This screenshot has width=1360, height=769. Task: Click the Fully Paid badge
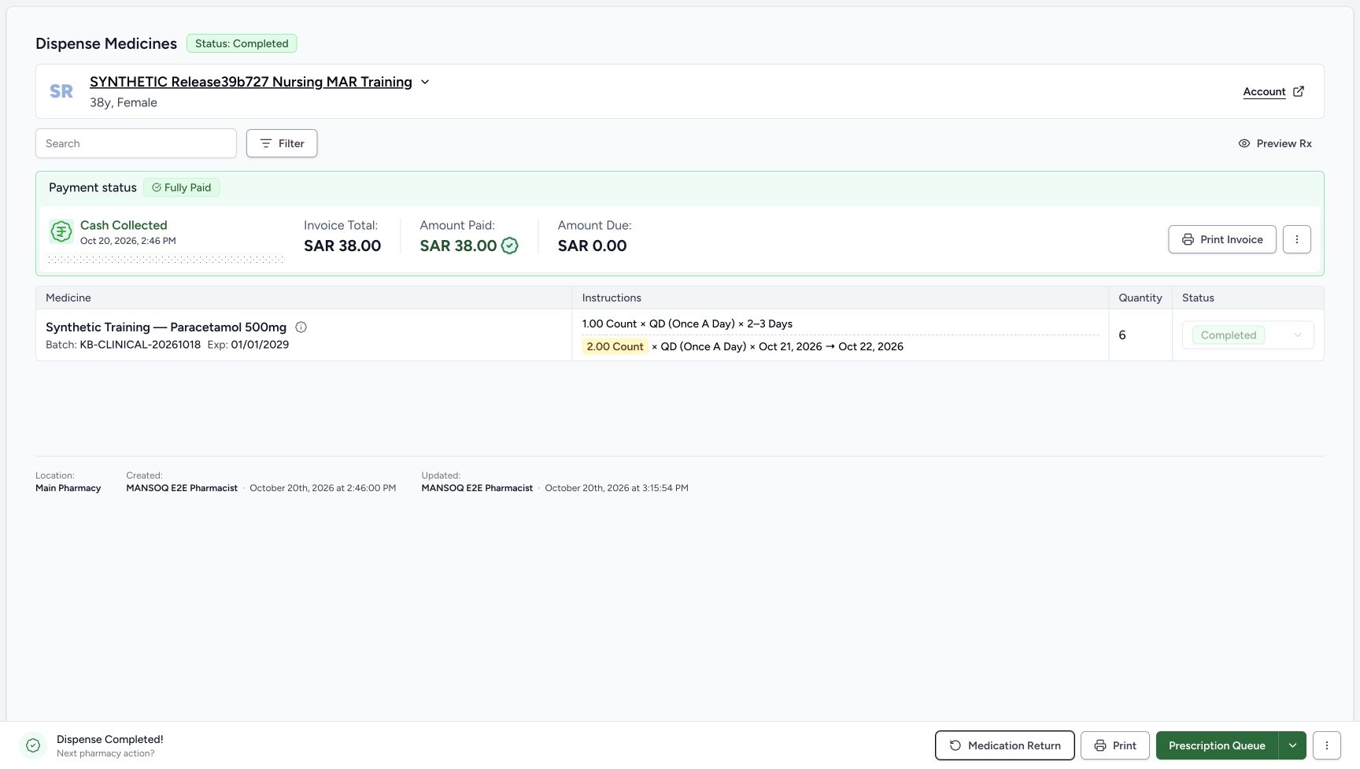point(182,187)
